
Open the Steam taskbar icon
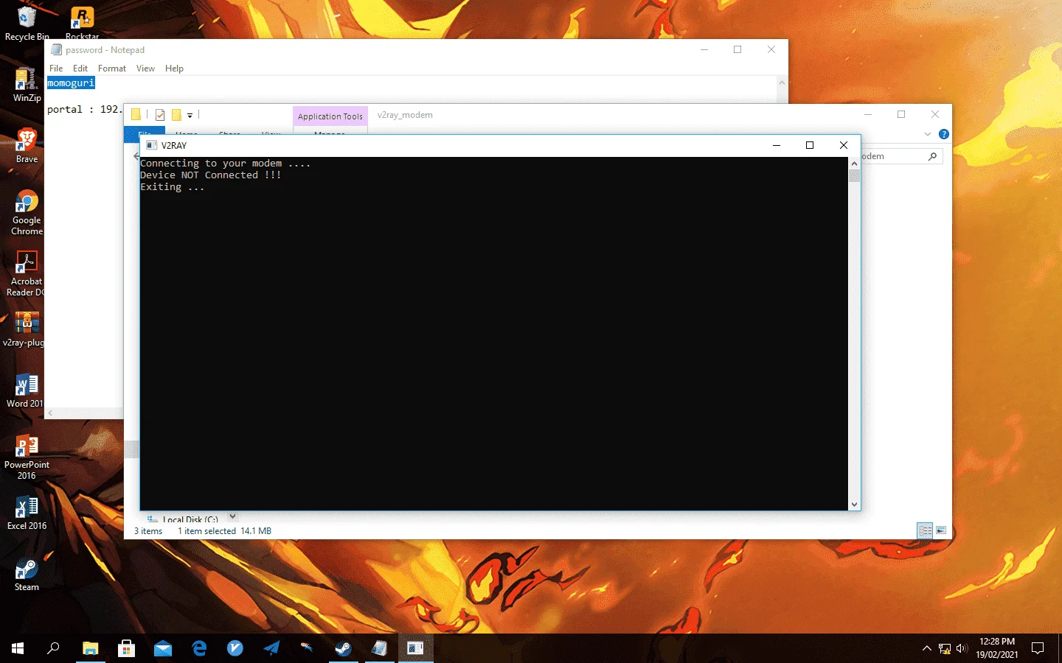click(344, 648)
